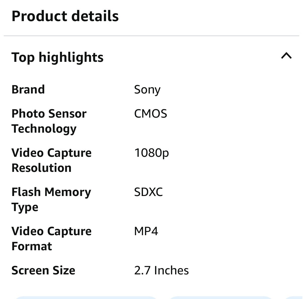Viewport: 303px width, 299px height.
Task: Tap the first blue pill button at bottom left
Action: point(85,297)
